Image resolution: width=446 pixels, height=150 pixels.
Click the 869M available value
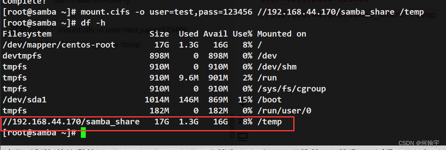(218, 100)
